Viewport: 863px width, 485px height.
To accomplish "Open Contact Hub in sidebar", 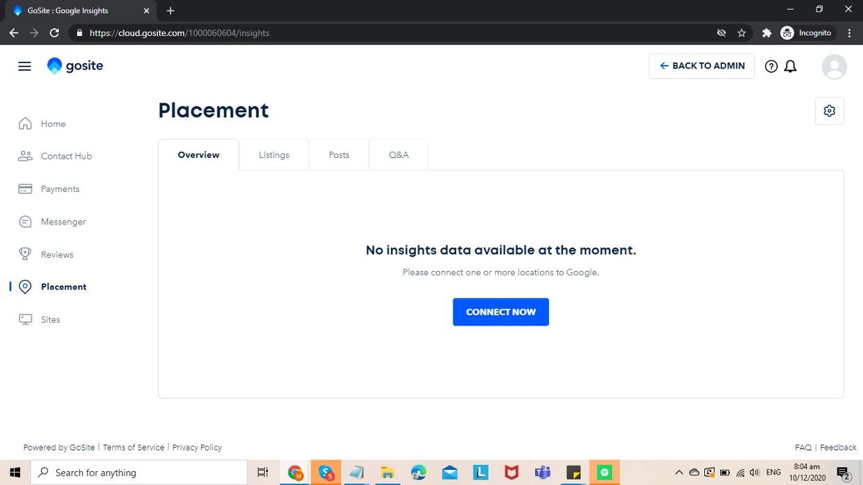I will 66,157.
